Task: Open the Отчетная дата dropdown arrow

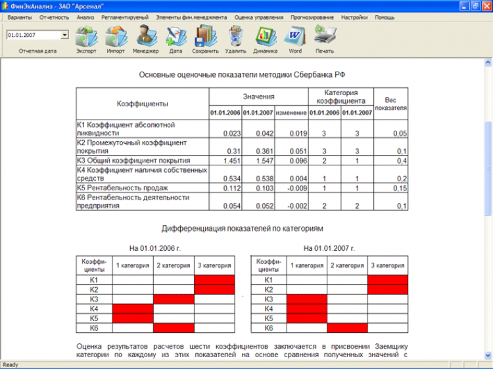Action: 64,35
